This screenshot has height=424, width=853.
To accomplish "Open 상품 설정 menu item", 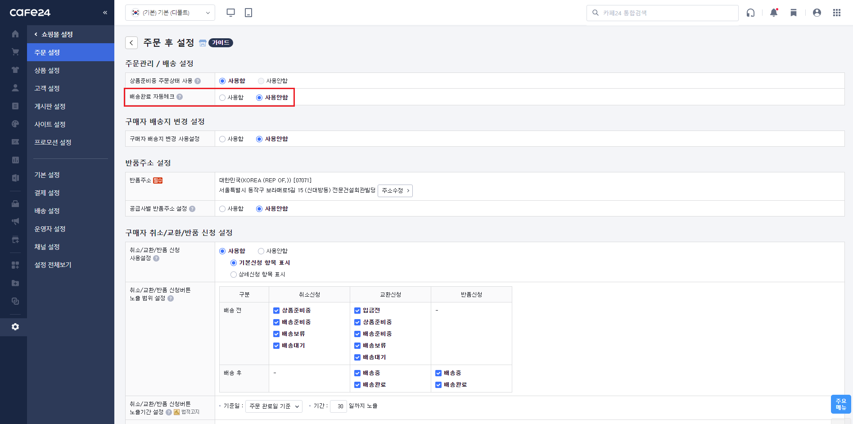I will click(x=71, y=70).
